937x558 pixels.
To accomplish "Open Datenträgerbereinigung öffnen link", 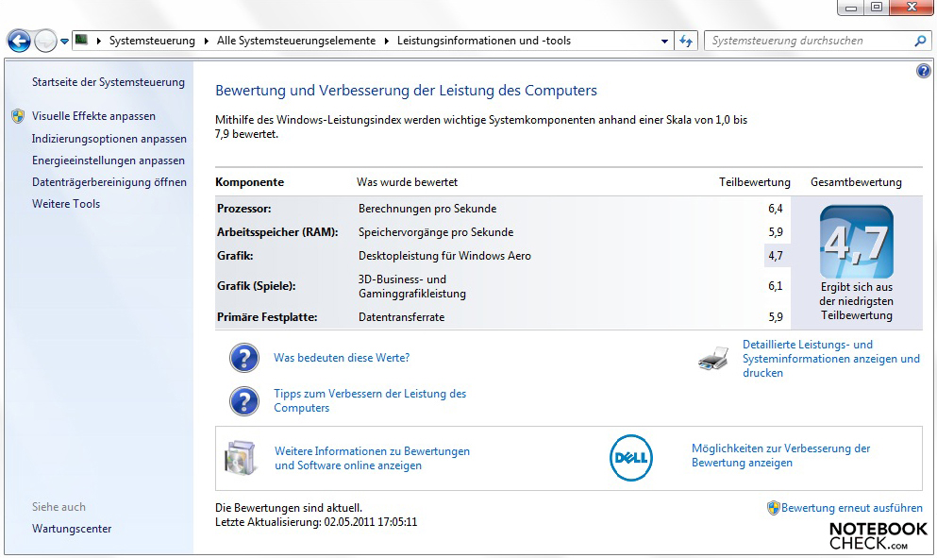I will coord(109,182).
